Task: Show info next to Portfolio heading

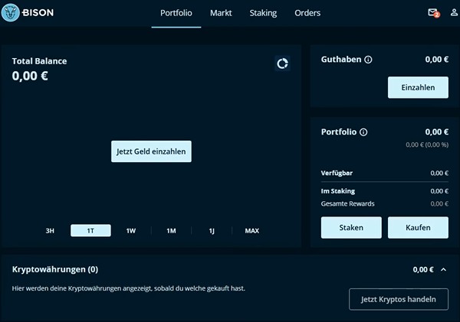Action: [x=363, y=132]
